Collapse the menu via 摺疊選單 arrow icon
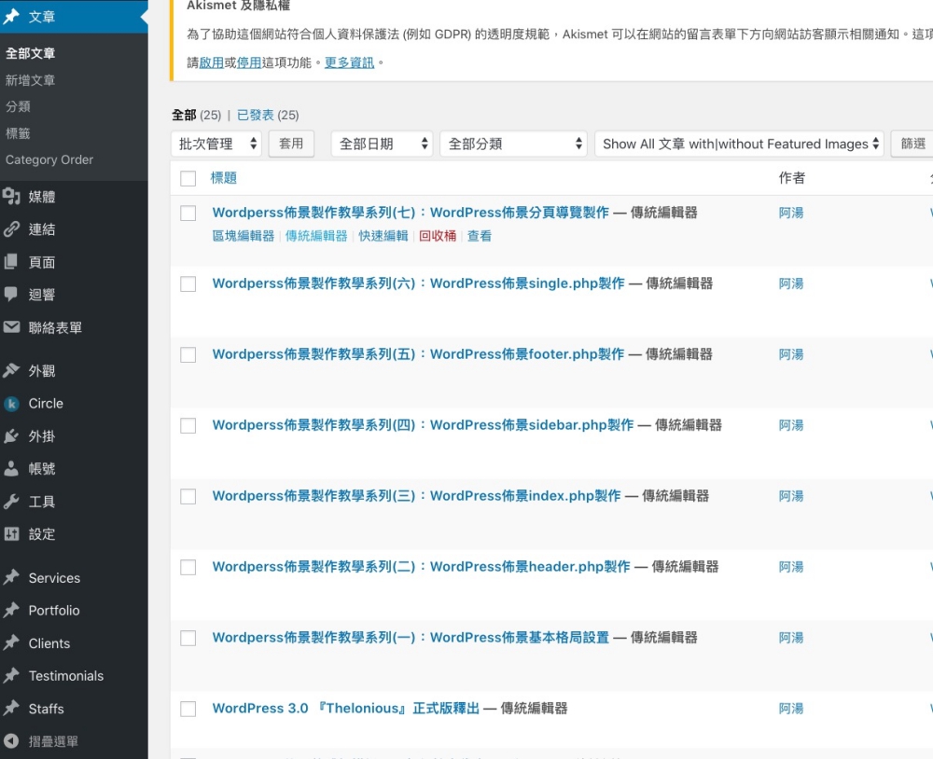Screen dimensions: 933x759 [11, 741]
